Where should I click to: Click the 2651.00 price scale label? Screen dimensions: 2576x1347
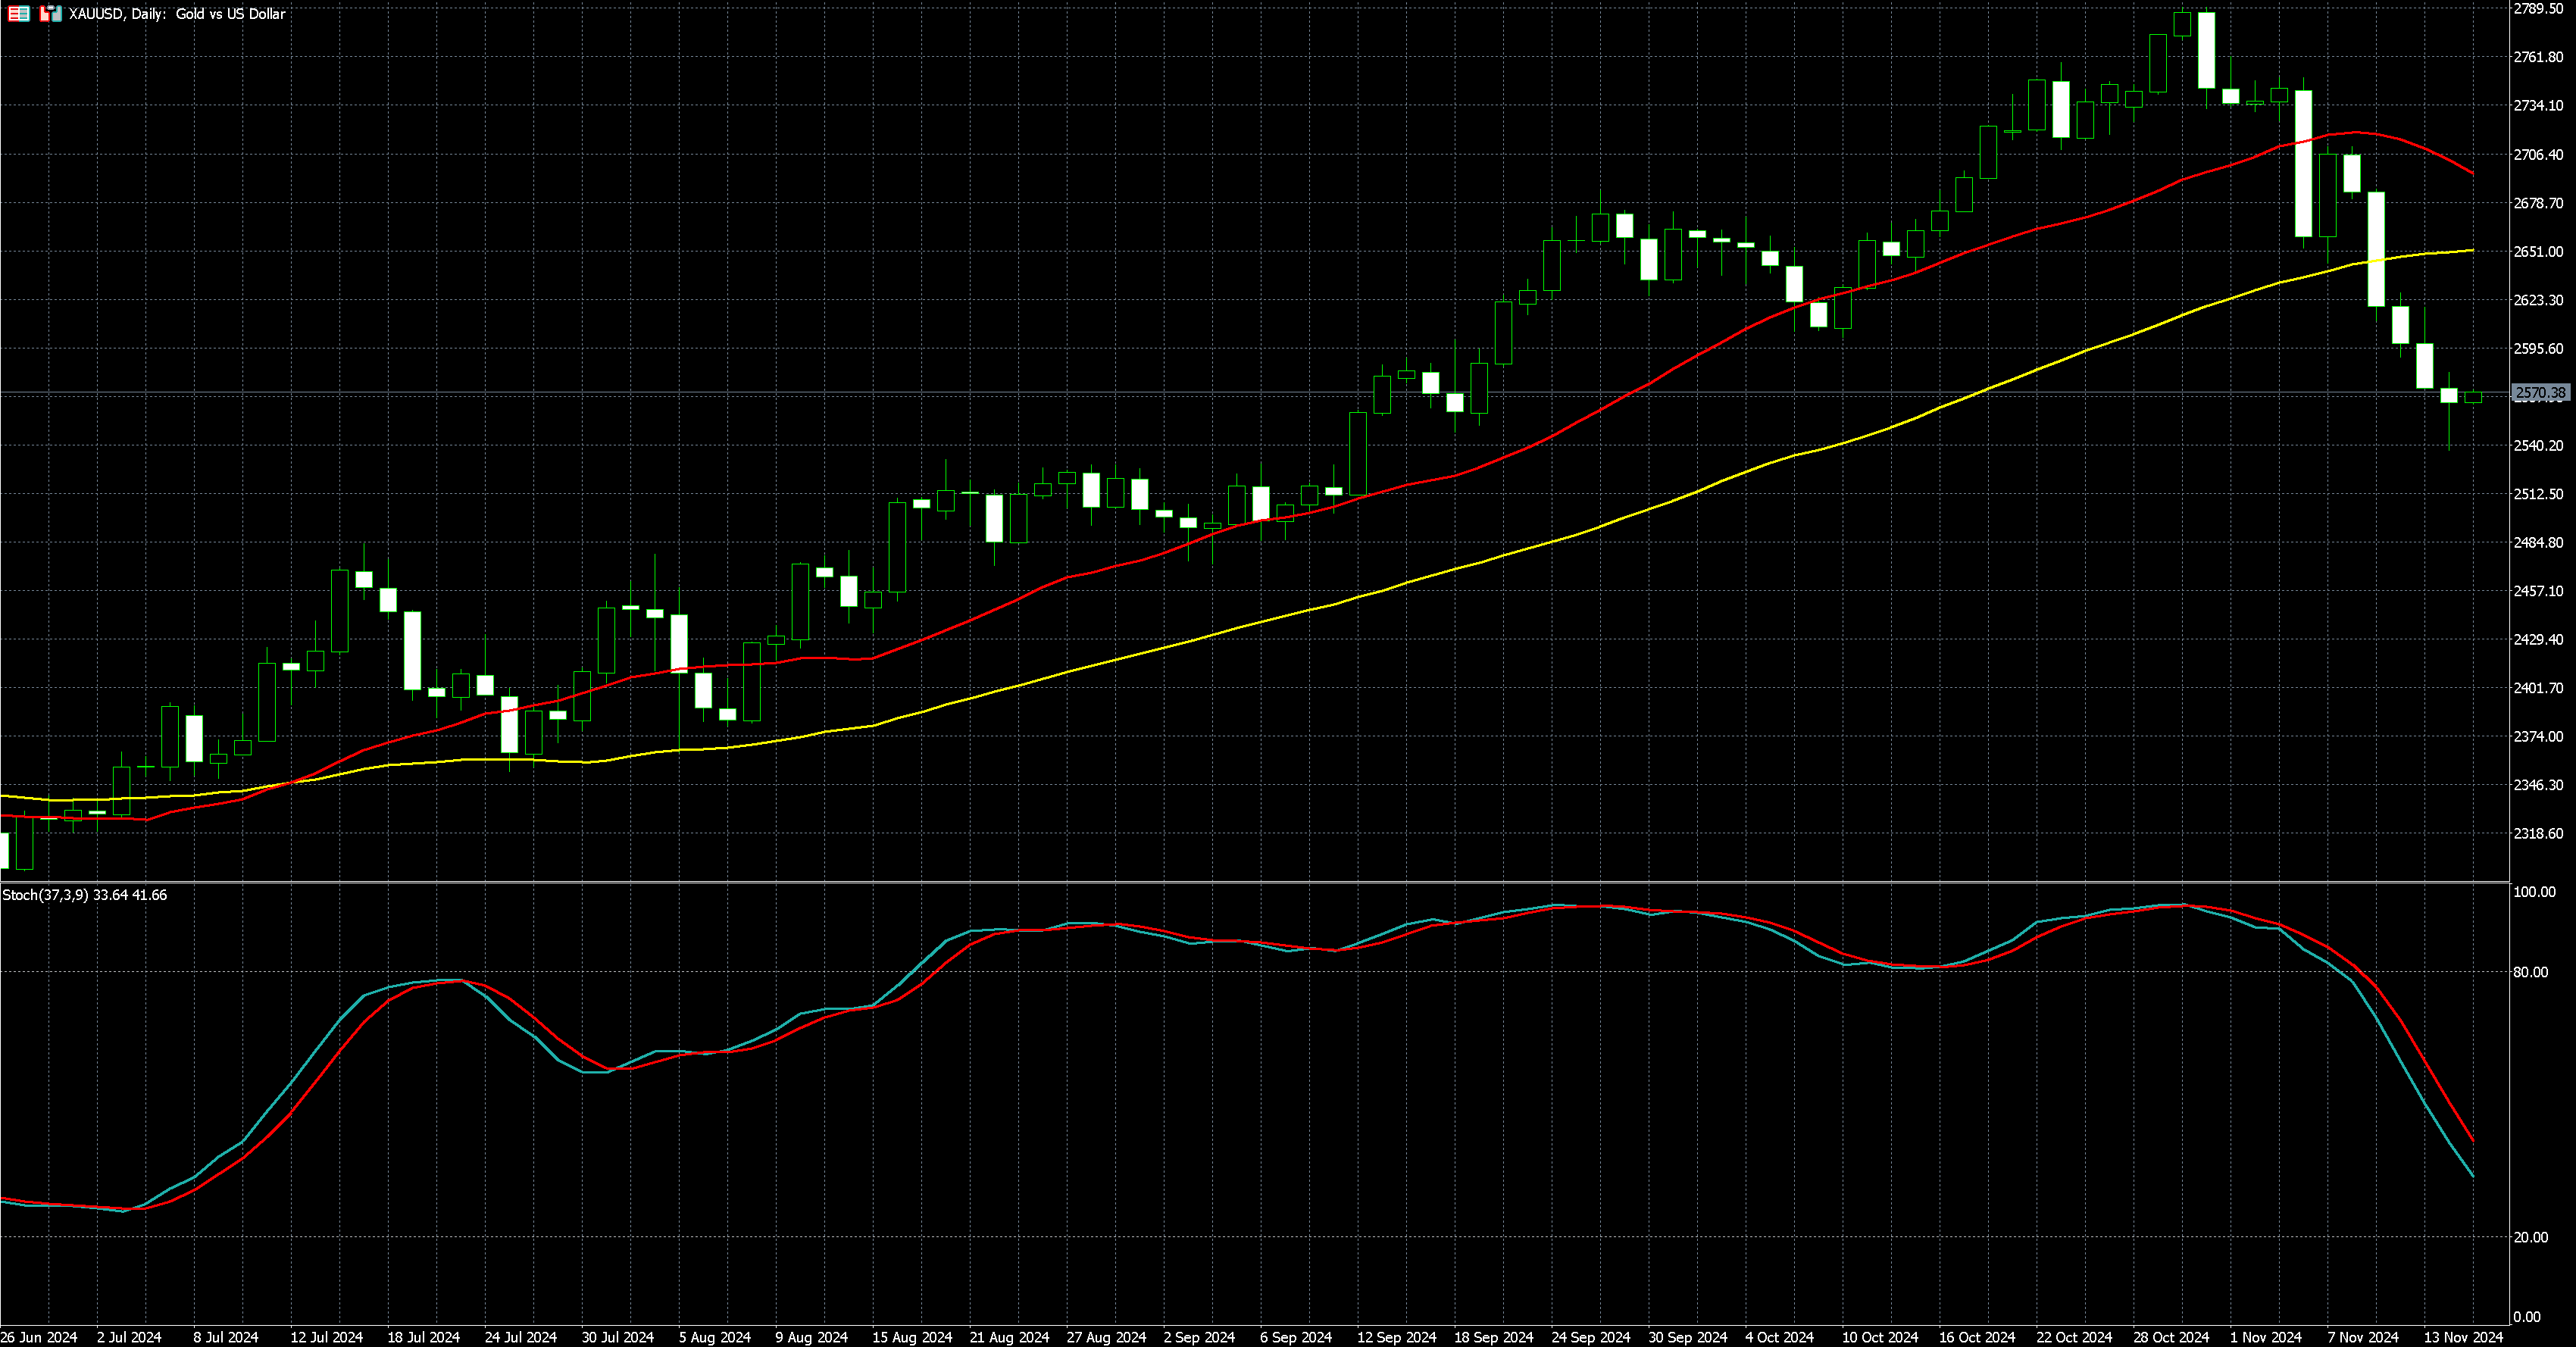click(x=2538, y=252)
